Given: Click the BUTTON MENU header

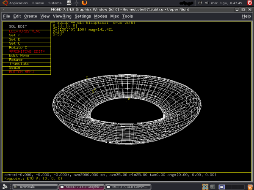Looking at the screenshot, I should (21, 72).
